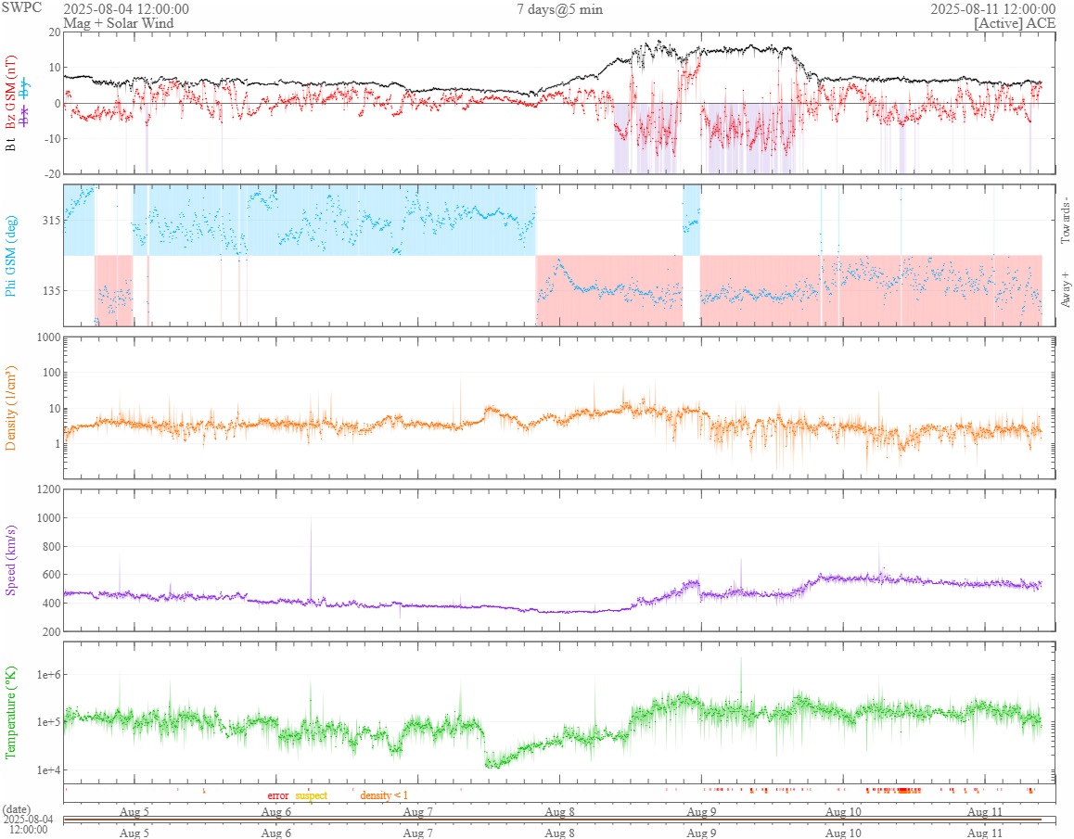Click the 200 tick on Speed axis

coord(51,631)
